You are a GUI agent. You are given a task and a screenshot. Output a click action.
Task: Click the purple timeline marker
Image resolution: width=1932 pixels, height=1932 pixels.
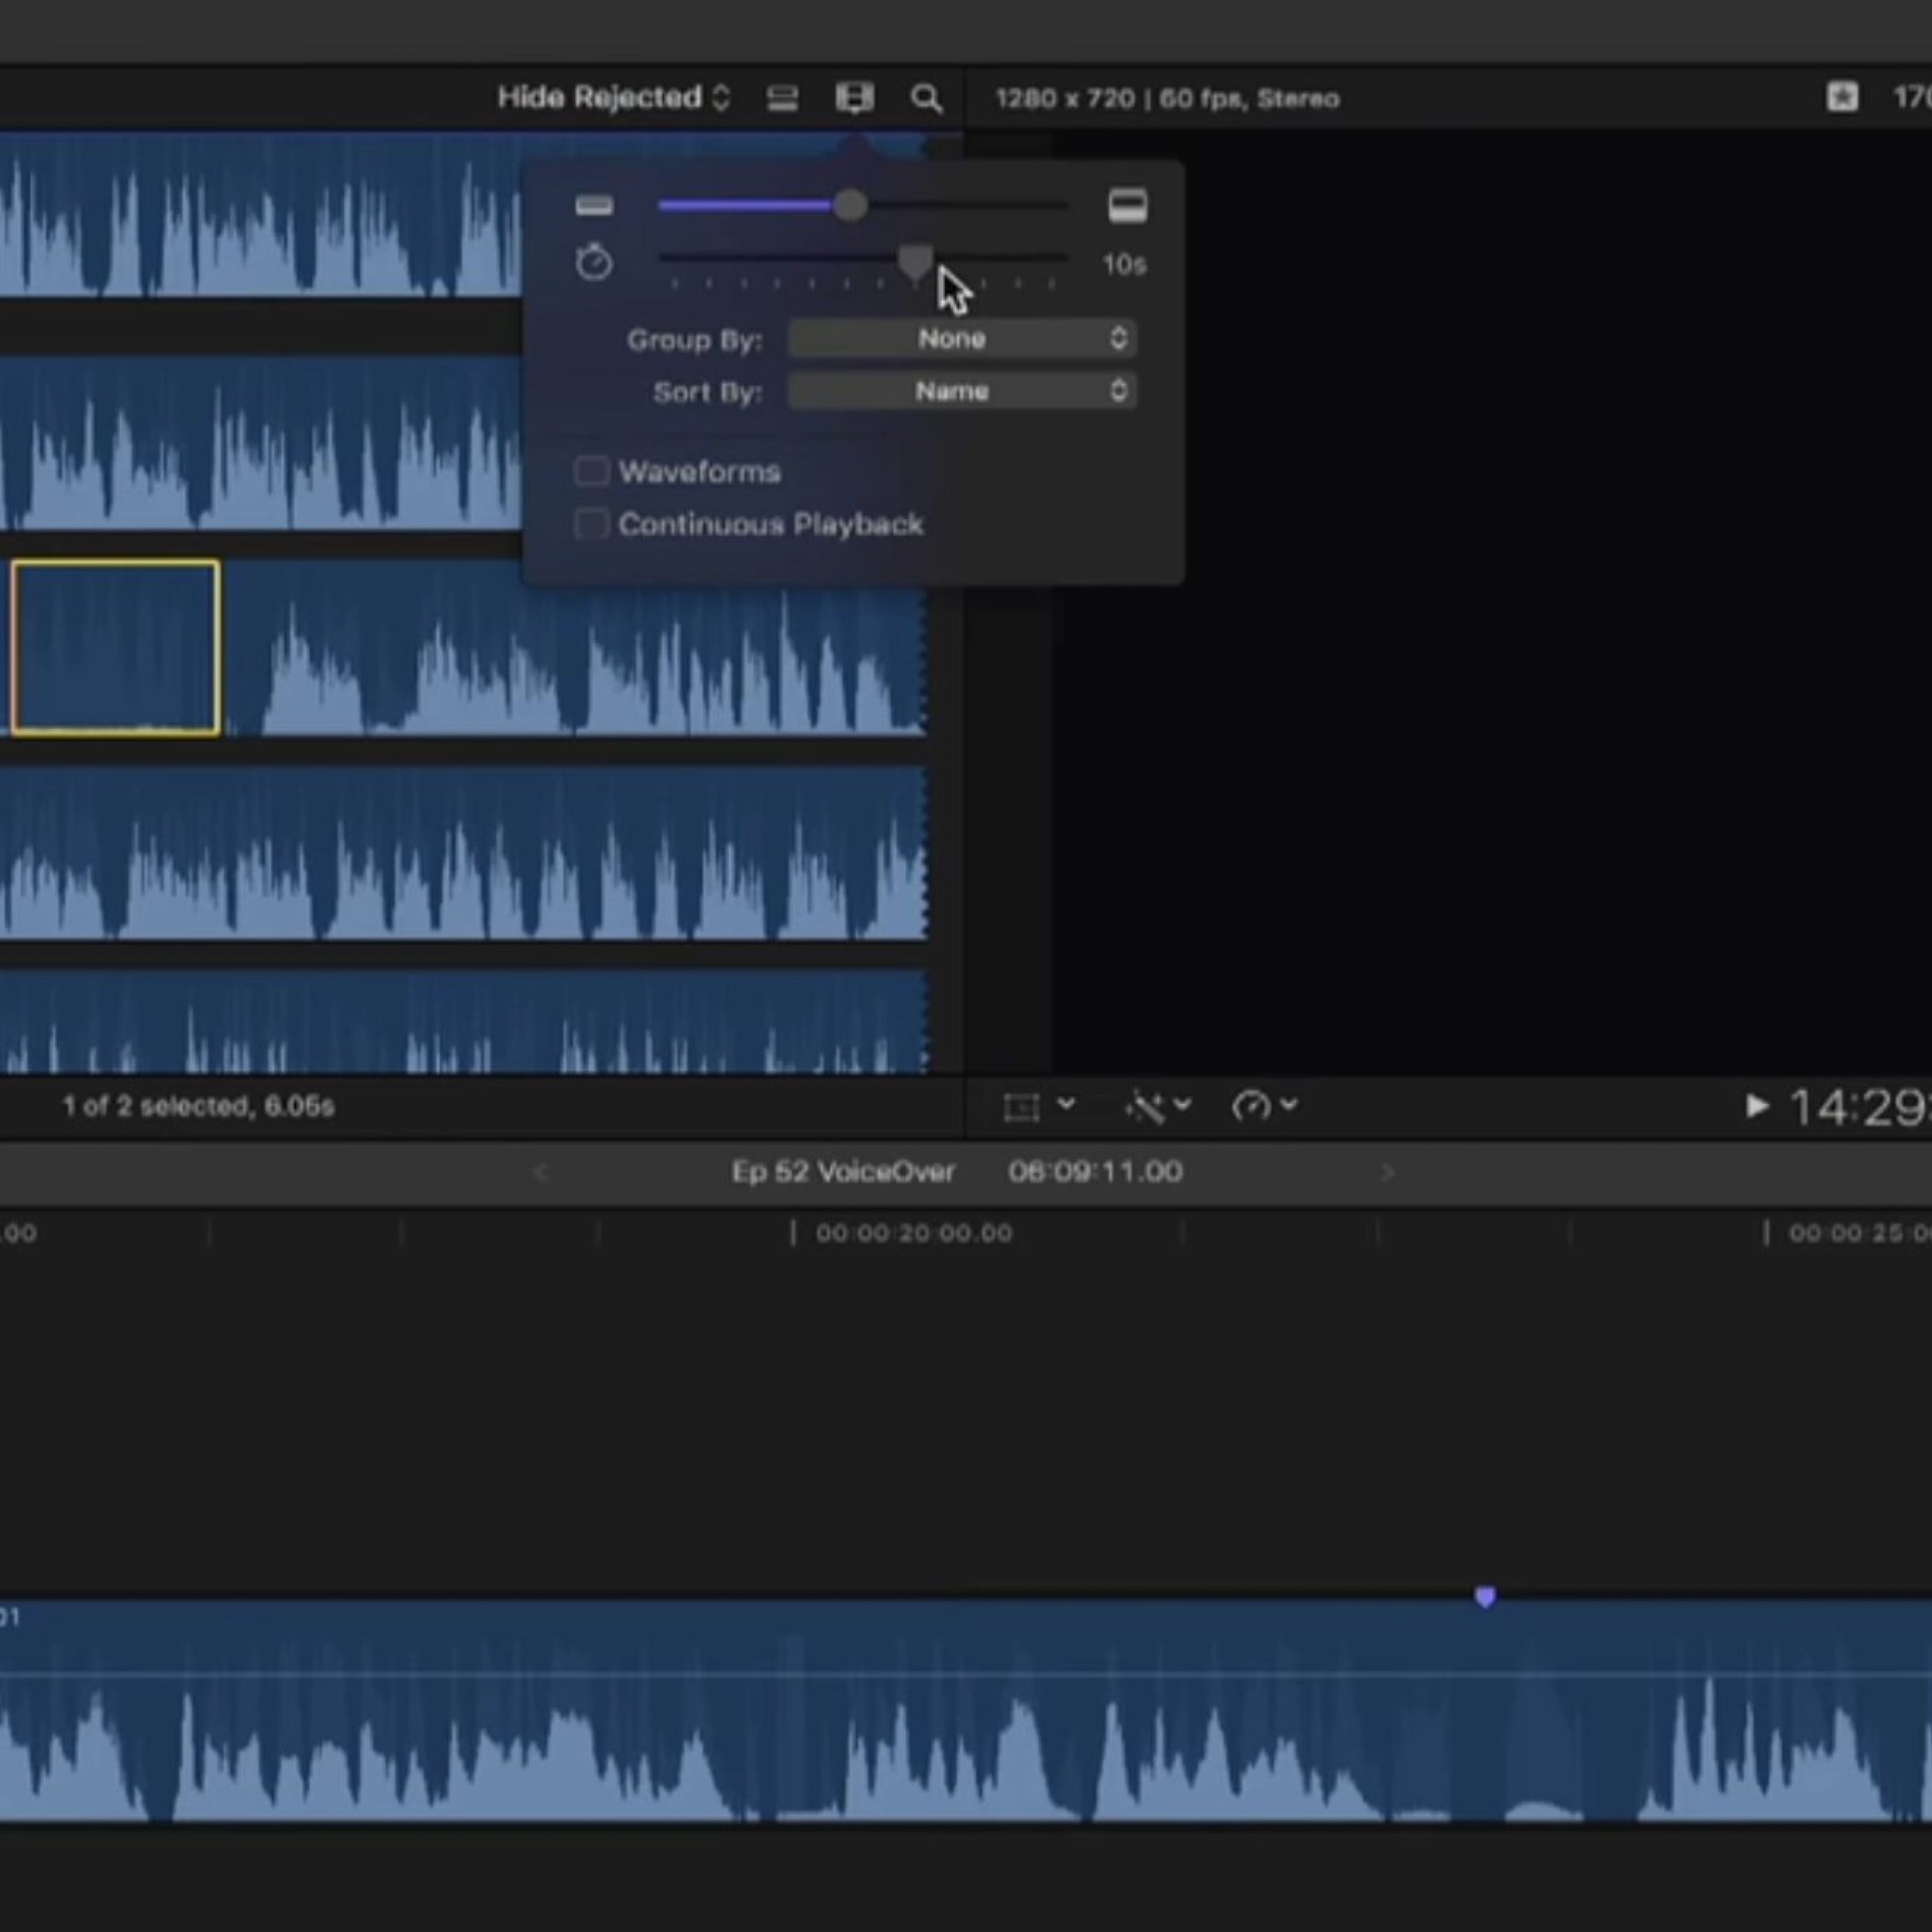click(x=1485, y=1597)
